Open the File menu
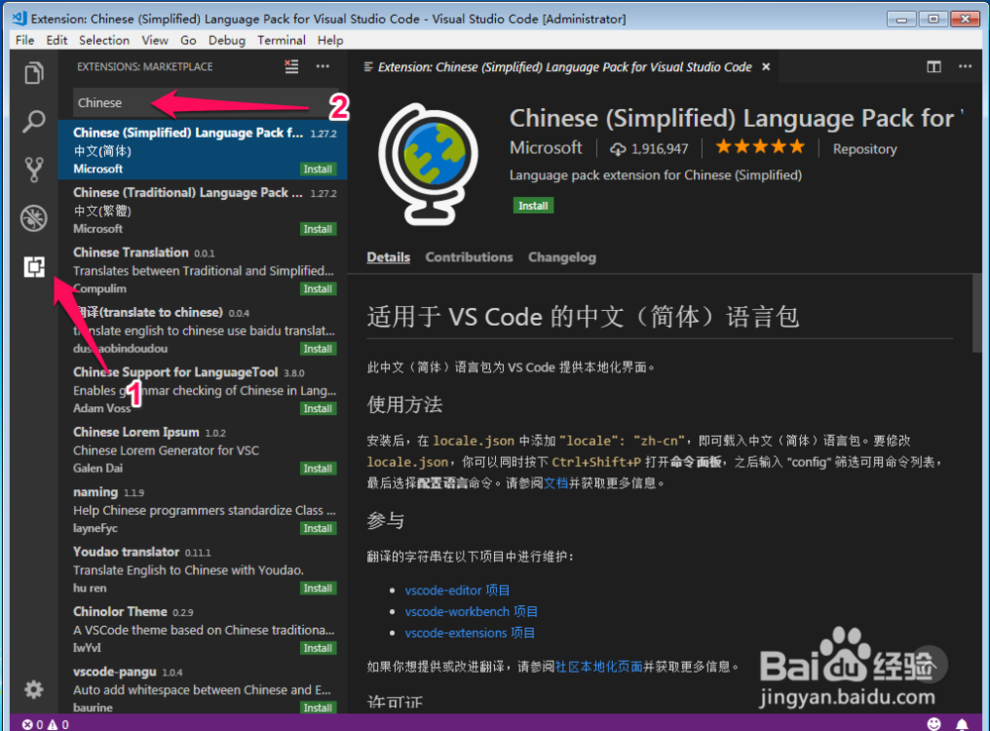 [25, 41]
